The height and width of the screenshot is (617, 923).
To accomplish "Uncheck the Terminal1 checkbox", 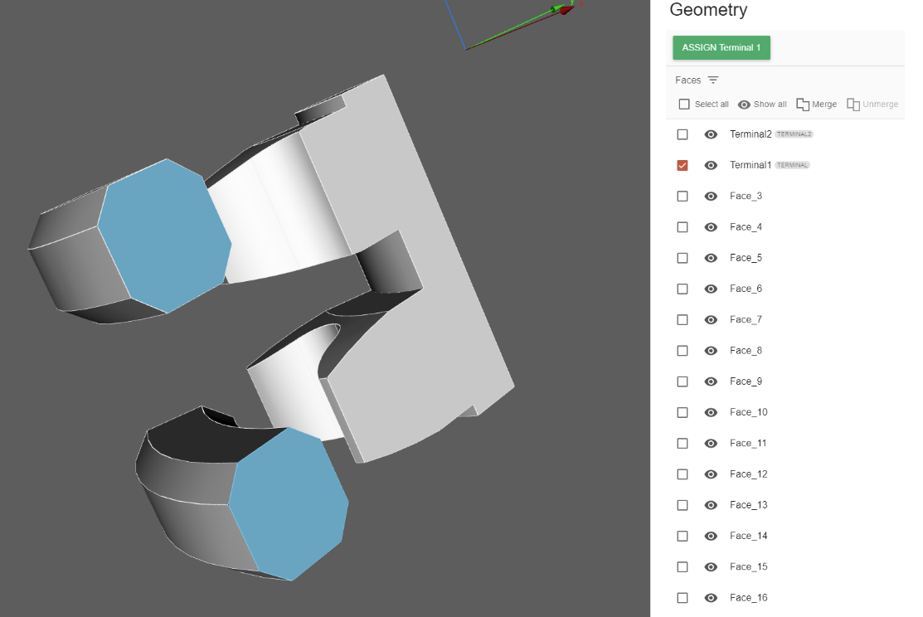I will pos(683,165).
